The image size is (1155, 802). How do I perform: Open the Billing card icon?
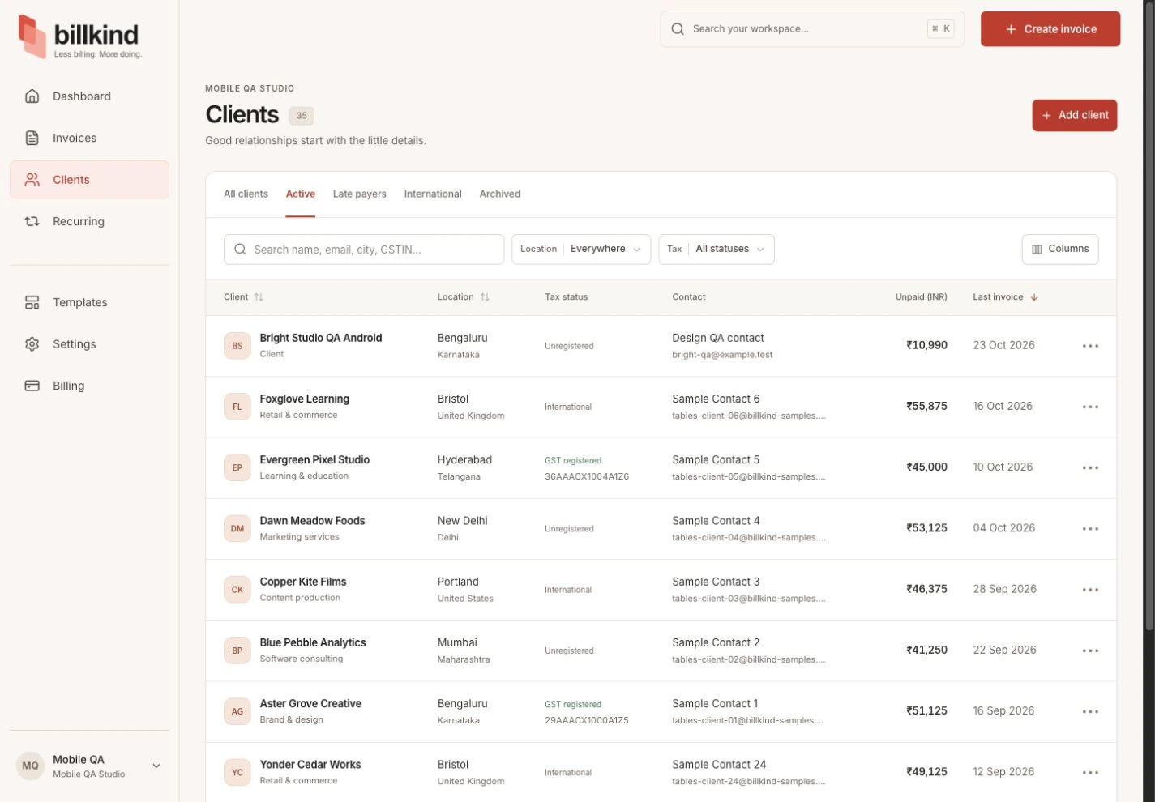pos(32,386)
